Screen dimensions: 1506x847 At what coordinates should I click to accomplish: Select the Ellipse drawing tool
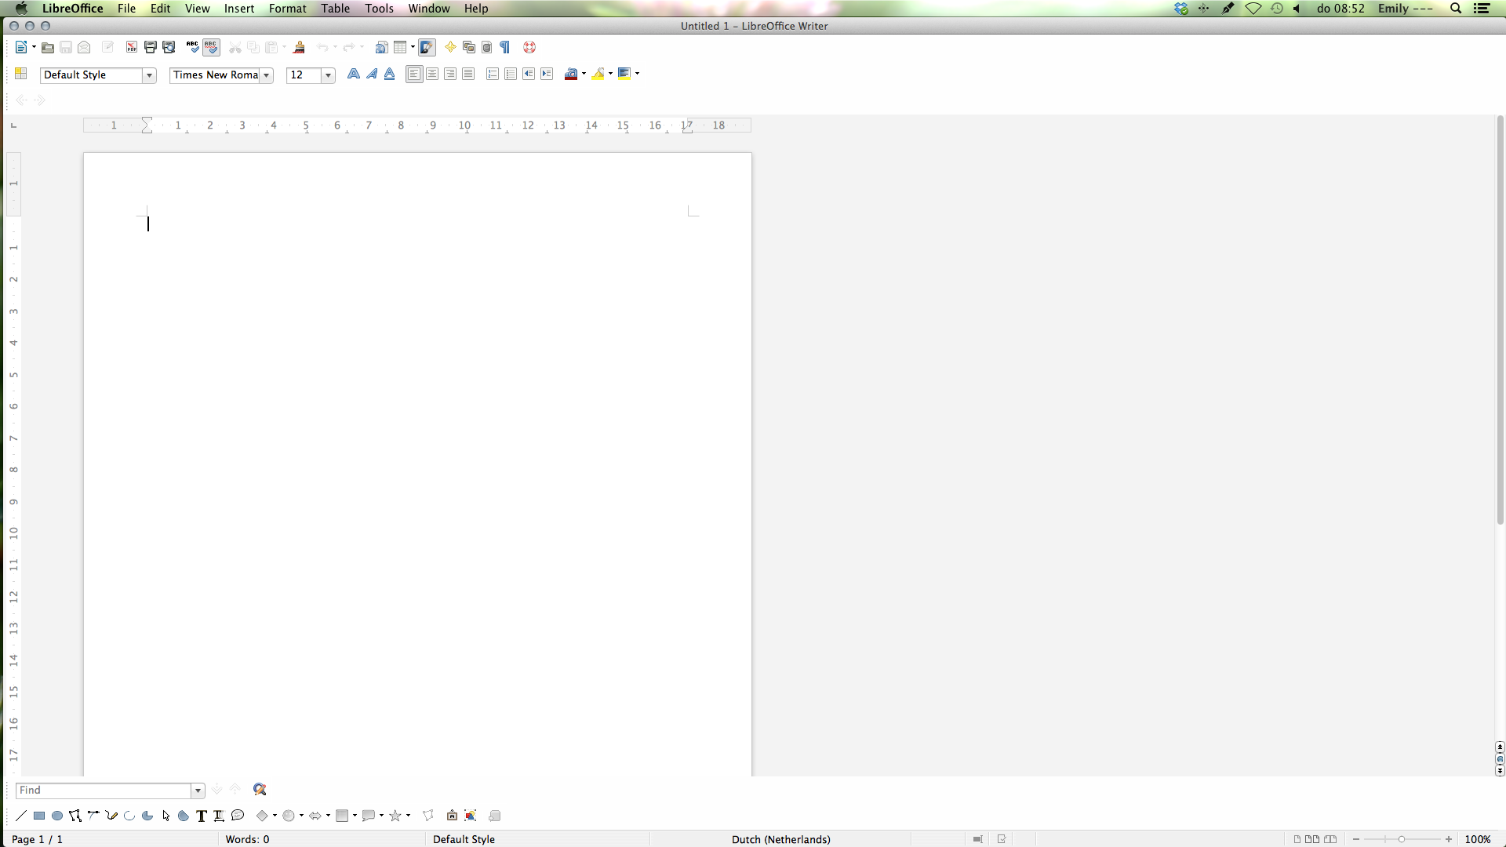pyautogui.click(x=57, y=816)
